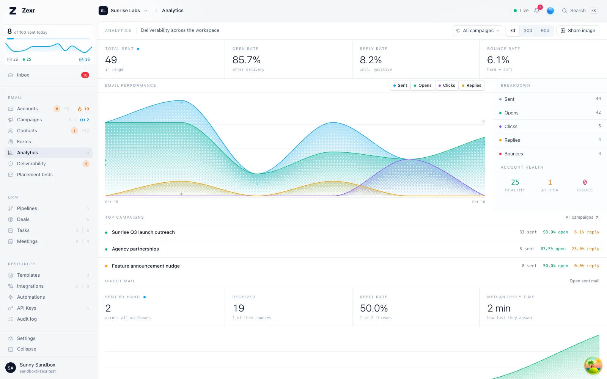Click the Settings gear icon
The width and height of the screenshot is (607, 379).
(11, 338)
